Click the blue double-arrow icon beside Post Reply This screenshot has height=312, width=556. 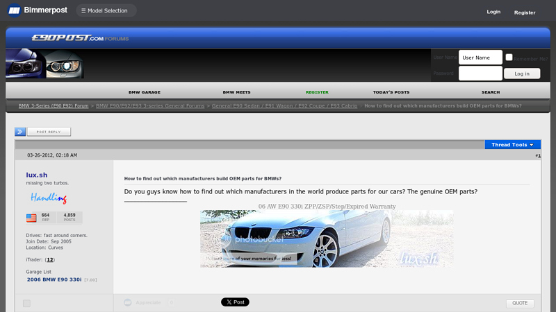coord(20,132)
